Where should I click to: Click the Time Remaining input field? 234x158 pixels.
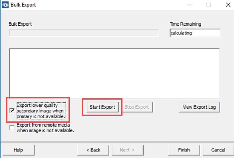point(195,33)
